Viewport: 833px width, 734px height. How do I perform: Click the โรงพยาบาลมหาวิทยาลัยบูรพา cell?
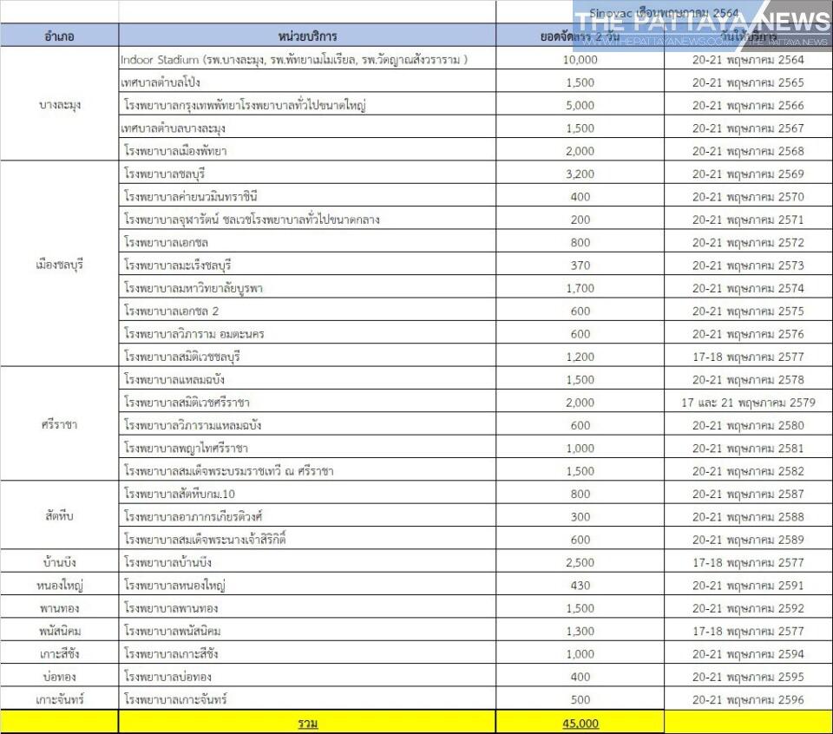(307, 288)
